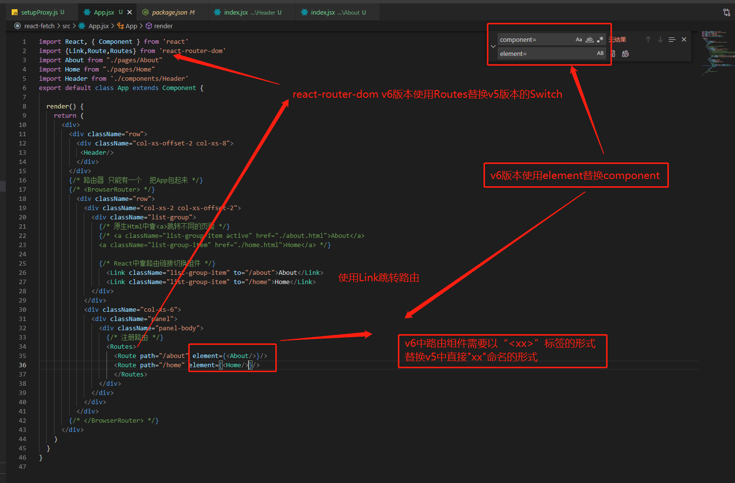Click the commented <BrowserRouter> on line 17
Screen dimensions: 735x483
[x=112, y=189]
